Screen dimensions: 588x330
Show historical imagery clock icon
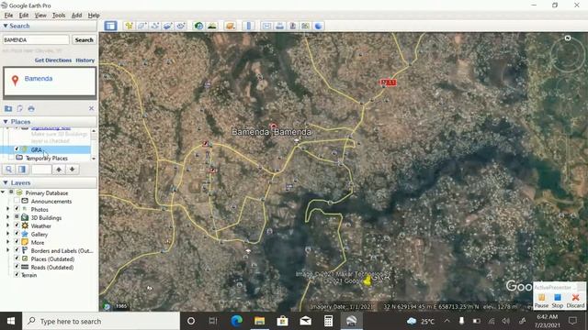[x=198, y=26]
